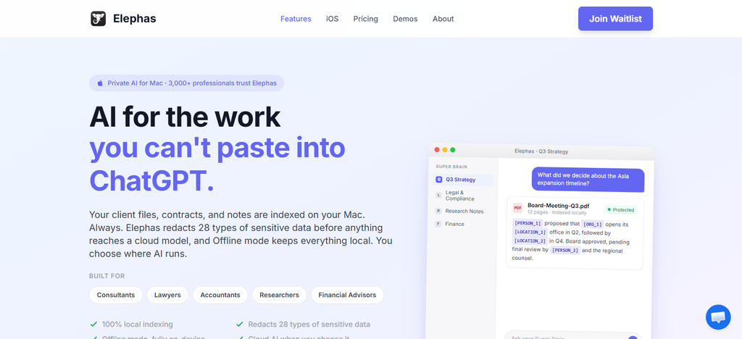Click the Join Waitlist button
This screenshot has width=742, height=339.
[615, 18]
